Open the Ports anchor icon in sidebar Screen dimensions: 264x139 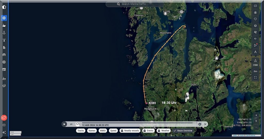pyautogui.click(x=4, y=33)
